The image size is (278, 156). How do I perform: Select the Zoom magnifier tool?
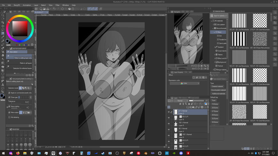pos(3,15)
